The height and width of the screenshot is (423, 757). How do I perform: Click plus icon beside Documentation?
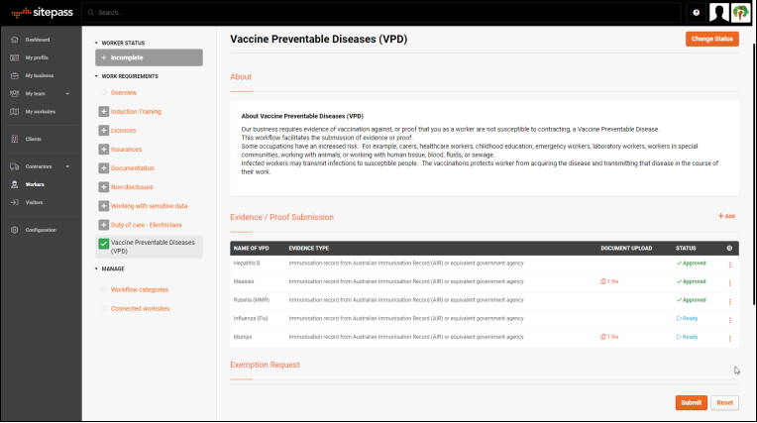(x=103, y=168)
